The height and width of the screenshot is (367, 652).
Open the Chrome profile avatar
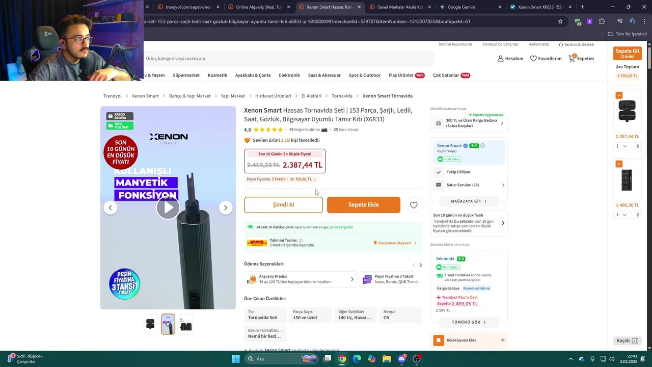coord(632,21)
